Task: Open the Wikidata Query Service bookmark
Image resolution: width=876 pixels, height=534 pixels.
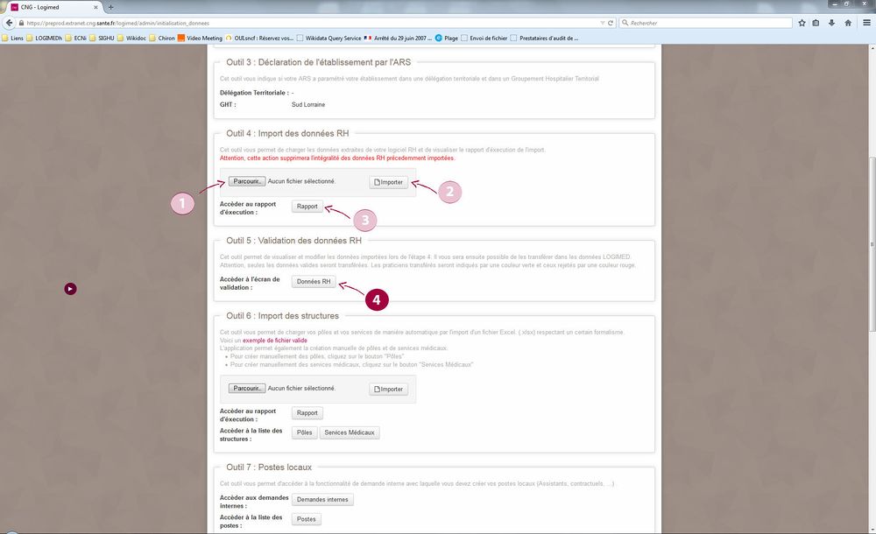Action: click(x=328, y=38)
